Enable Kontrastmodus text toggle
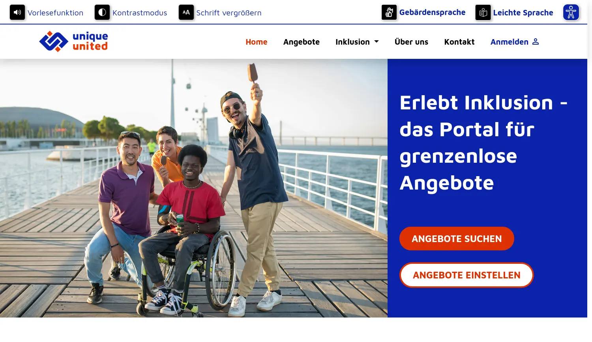Screen dimensions: 592x342 point(140,13)
